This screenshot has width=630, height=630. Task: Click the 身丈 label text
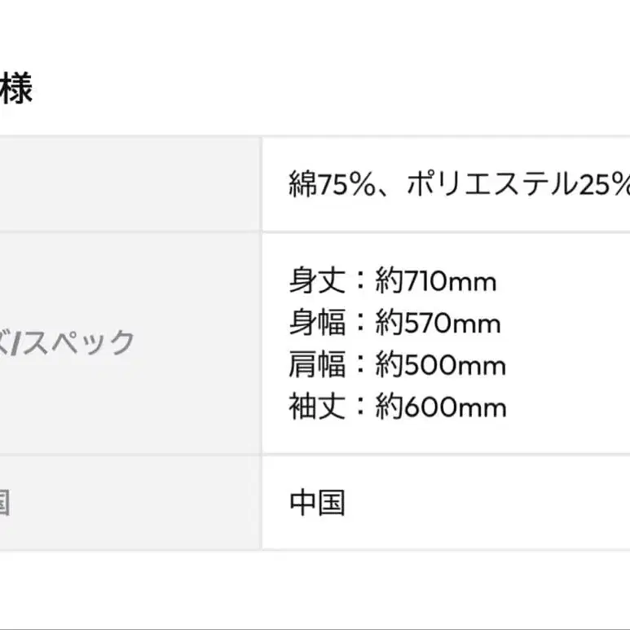click(x=317, y=281)
